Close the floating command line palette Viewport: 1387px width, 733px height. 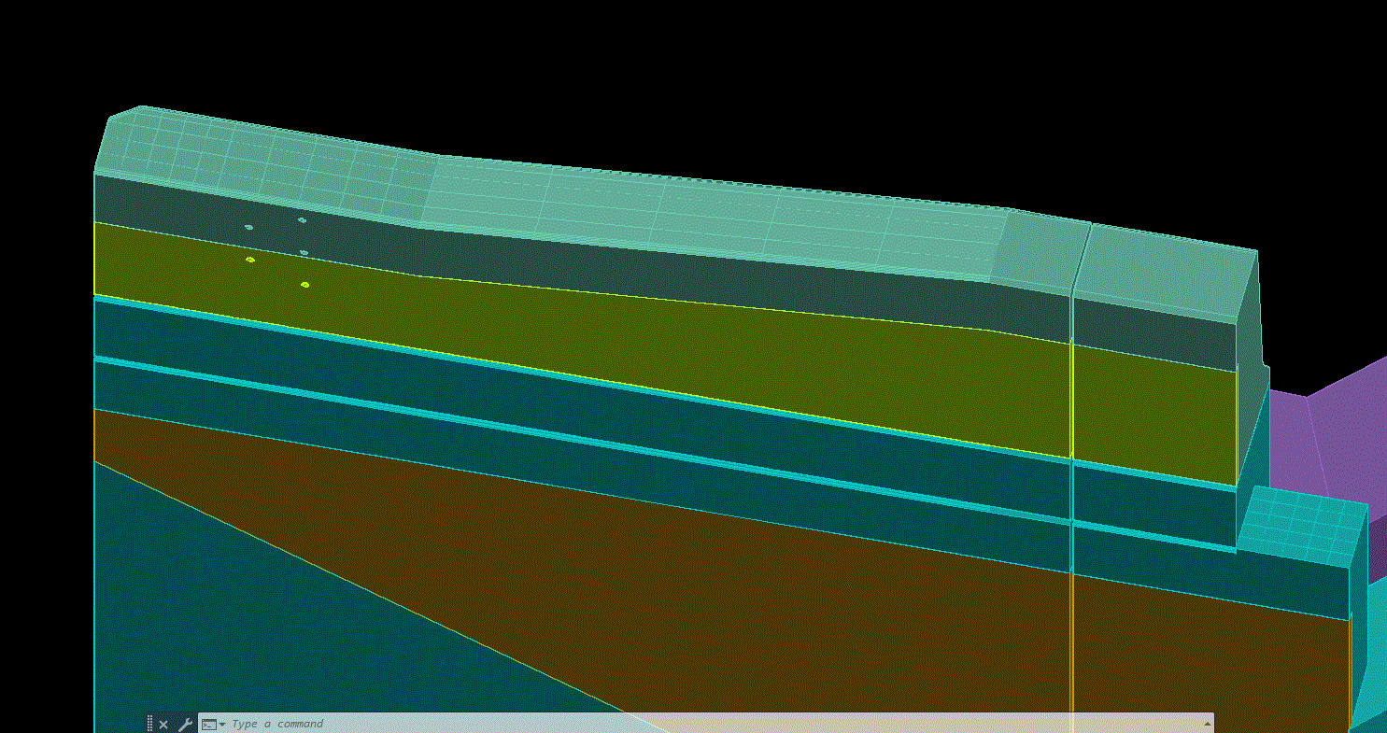(164, 724)
